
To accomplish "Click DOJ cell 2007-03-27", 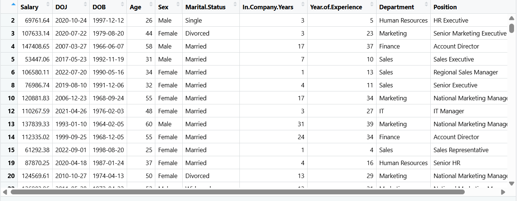I will point(71,46).
